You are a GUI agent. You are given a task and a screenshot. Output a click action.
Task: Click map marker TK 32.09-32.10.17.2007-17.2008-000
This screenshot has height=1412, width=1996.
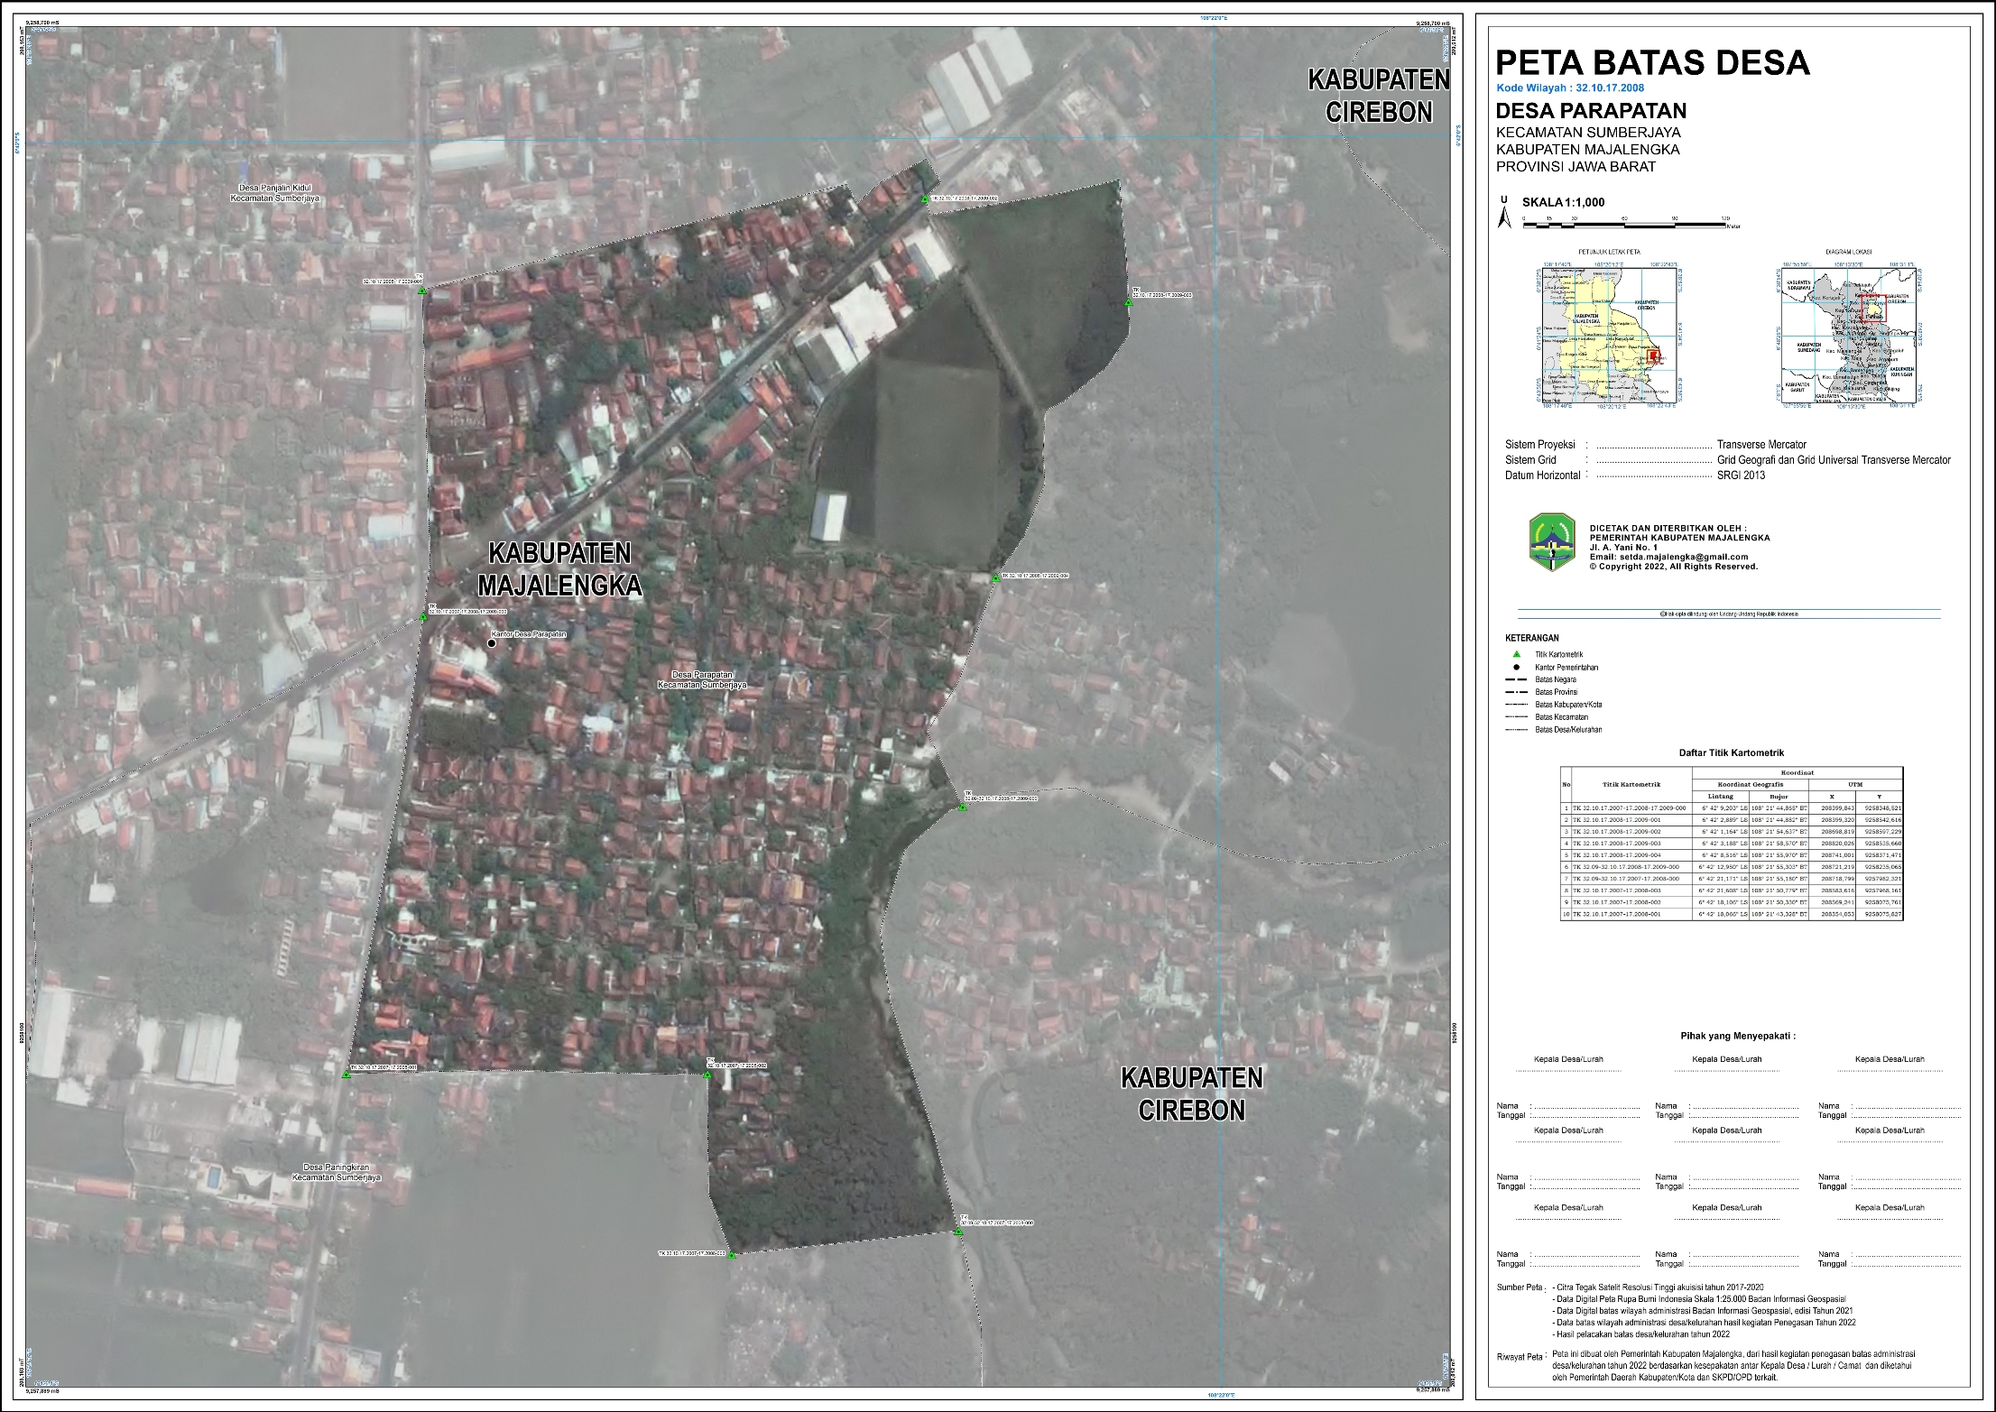coord(958,1231)
